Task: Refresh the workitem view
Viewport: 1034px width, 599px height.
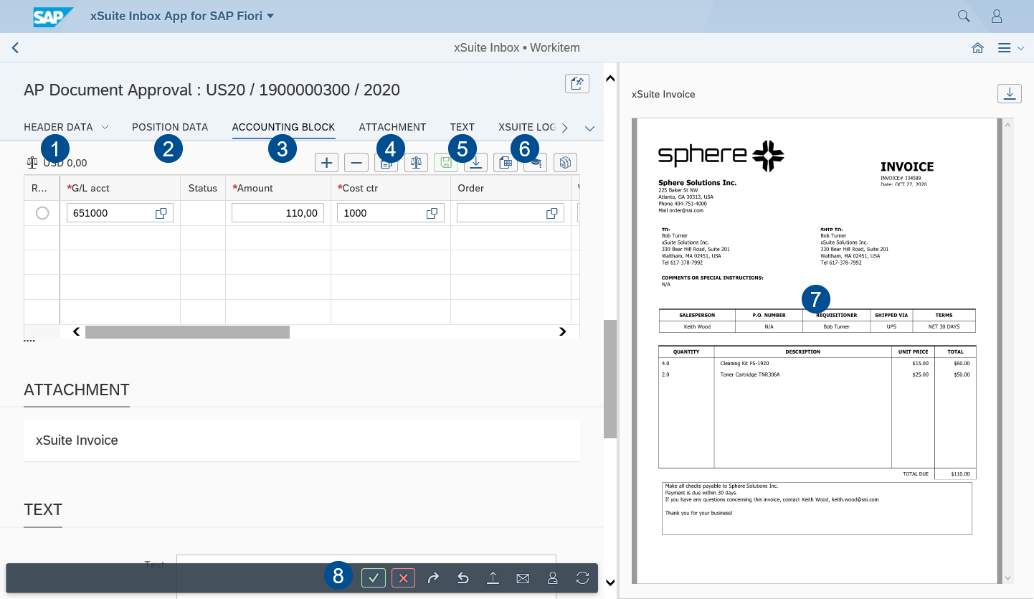Action: (582, 577)
